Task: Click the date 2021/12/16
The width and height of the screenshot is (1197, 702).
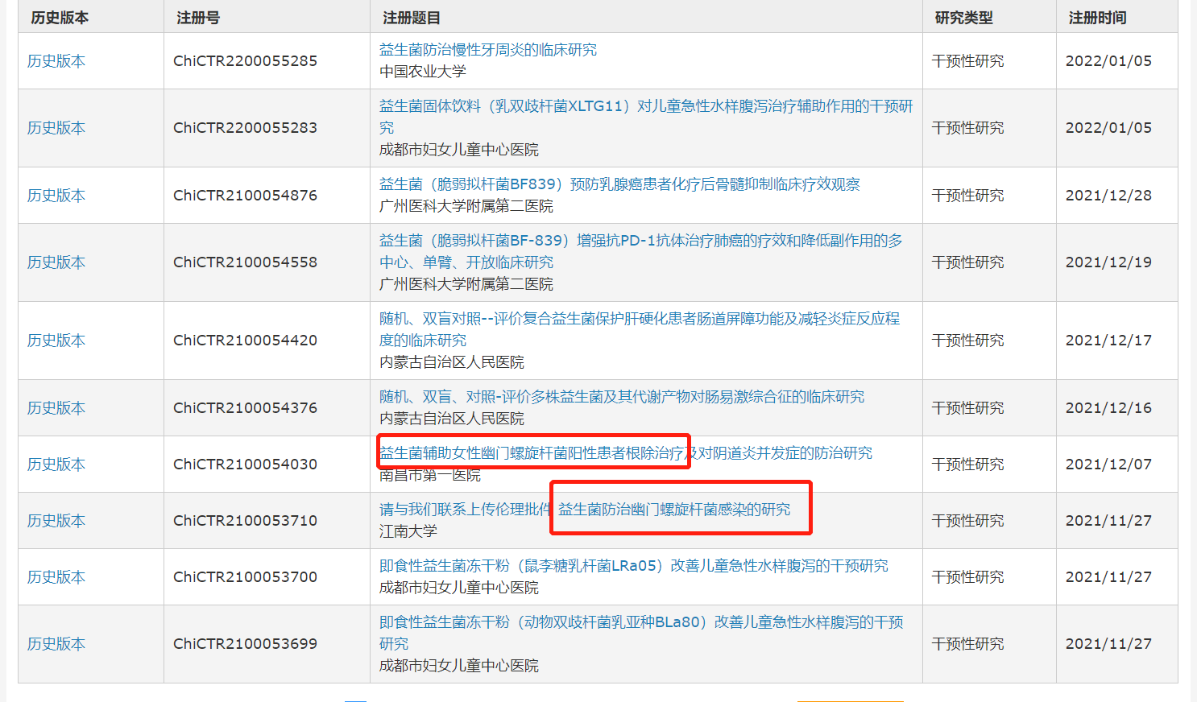Action: click(x=1109, y=408)
